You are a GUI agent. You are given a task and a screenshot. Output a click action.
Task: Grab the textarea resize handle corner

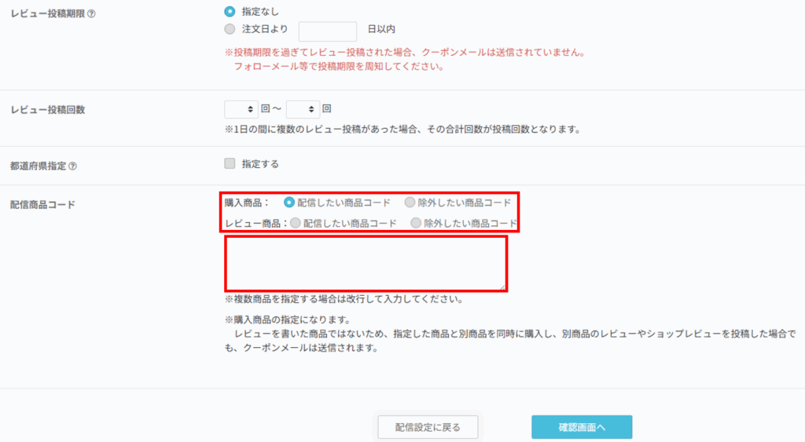point(502,287)
